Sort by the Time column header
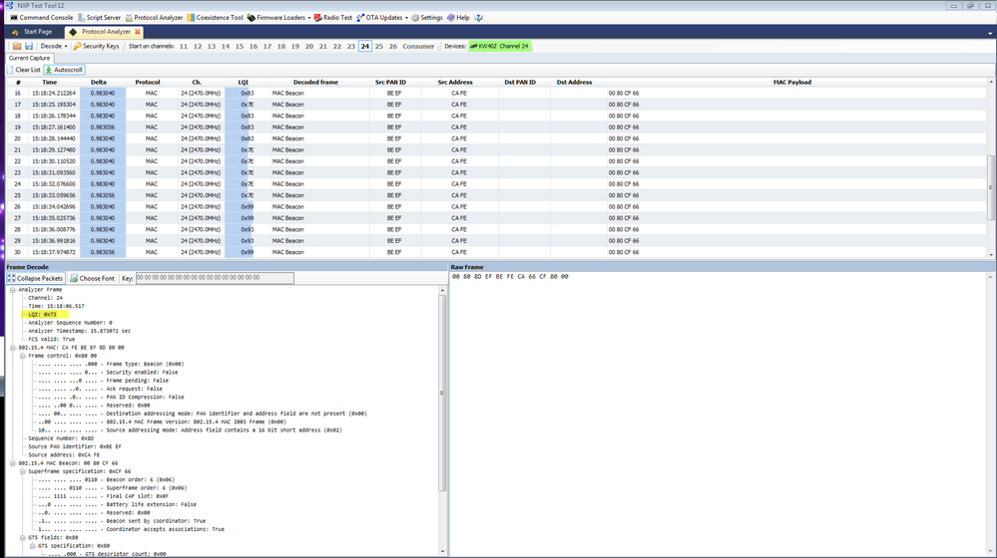 [50, 82]
